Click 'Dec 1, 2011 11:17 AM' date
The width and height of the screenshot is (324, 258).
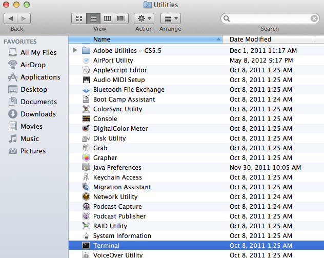click(x=263, y=50)
